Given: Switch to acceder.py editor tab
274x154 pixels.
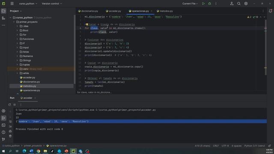Looking at the screenshot, I should coord(113,11).
